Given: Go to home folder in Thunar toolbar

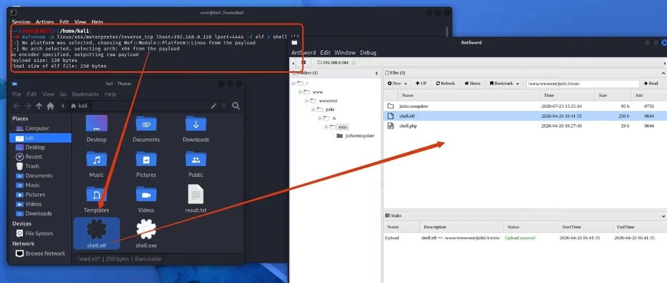Looking at the screenshot, I should click(50, 106).
